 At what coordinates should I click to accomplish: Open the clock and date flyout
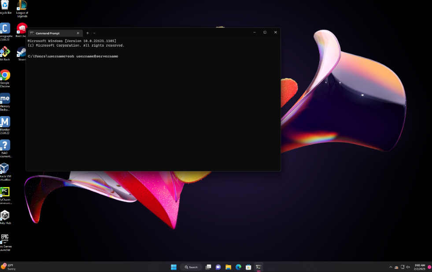(x=419, y=267)
